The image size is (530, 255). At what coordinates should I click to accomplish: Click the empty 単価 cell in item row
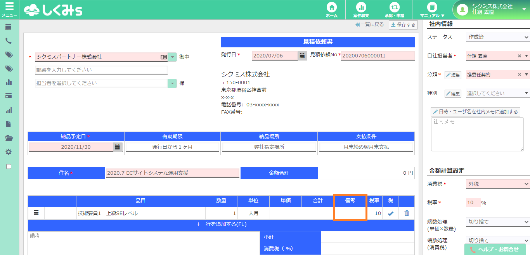286,213
